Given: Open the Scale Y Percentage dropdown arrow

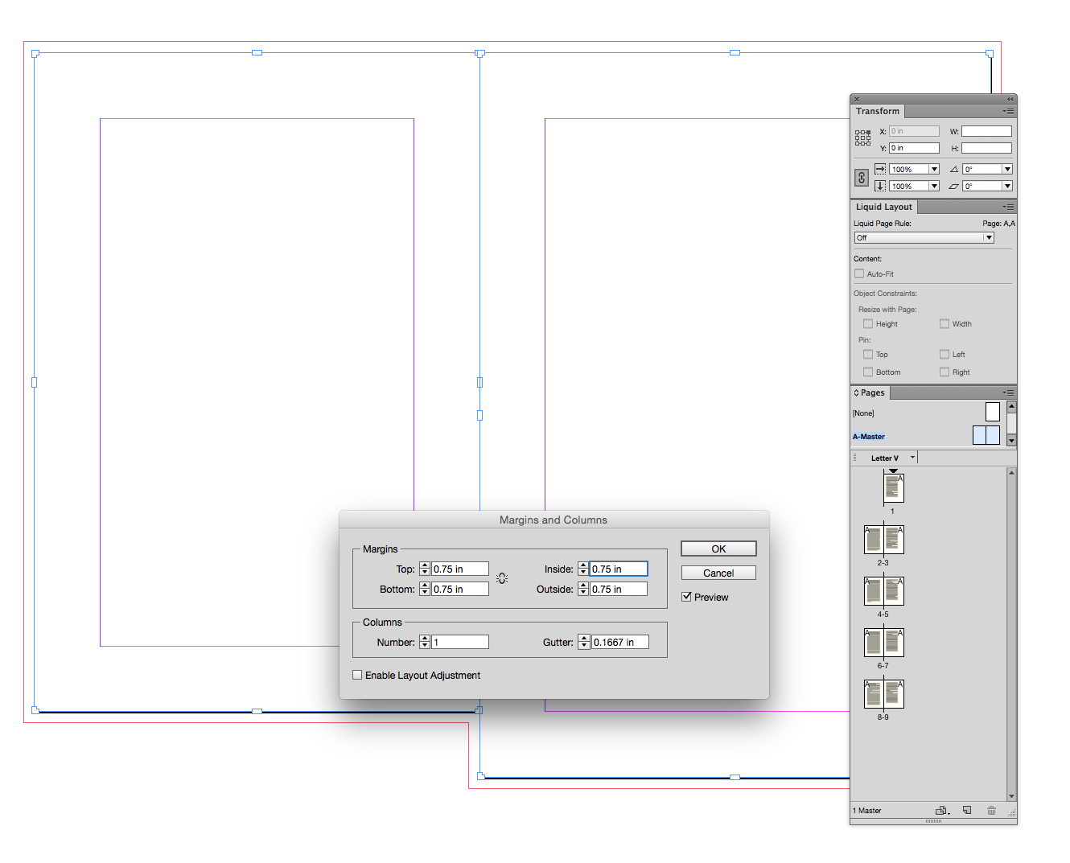Looking at the screenshot, I should click(x=934, y=186).
